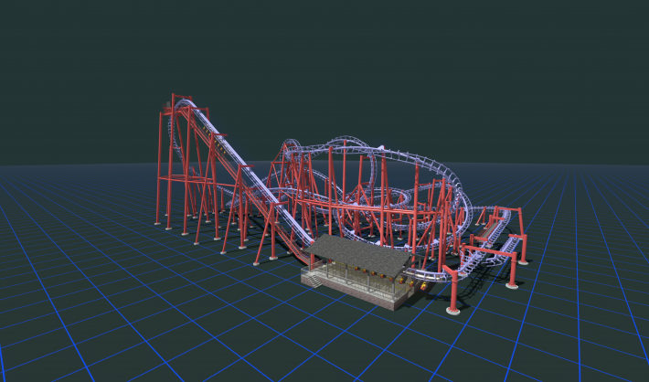The width and height of the screenshot is (649, 382).
Task: Select the gray station roof
Action: [x=358, y=253]
